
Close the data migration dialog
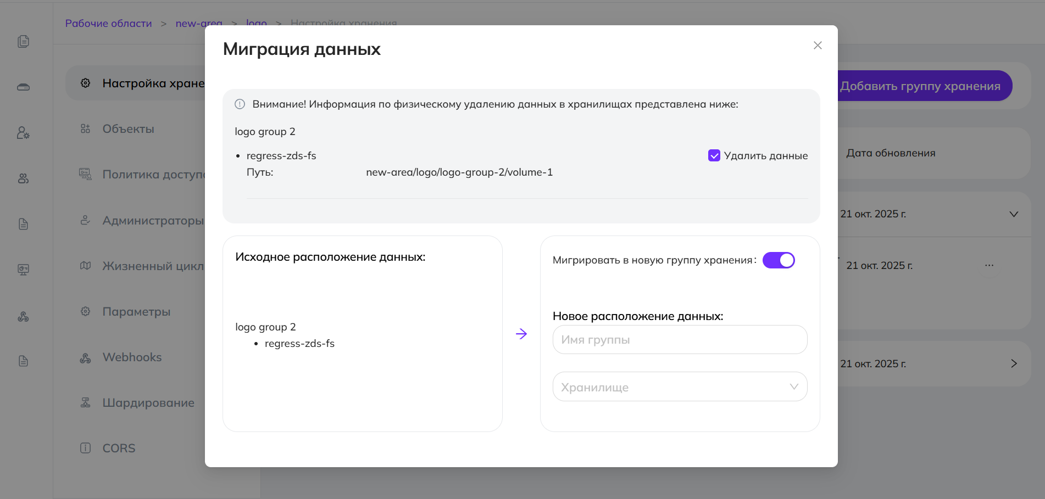coord(818,46)
